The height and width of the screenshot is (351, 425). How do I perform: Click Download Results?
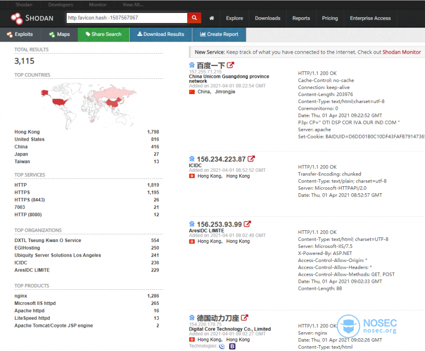161,34
